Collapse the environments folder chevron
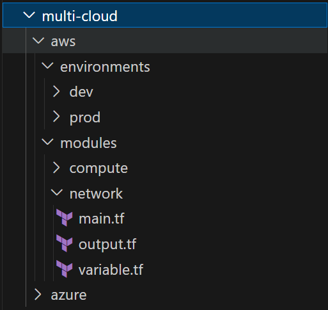 47,66
